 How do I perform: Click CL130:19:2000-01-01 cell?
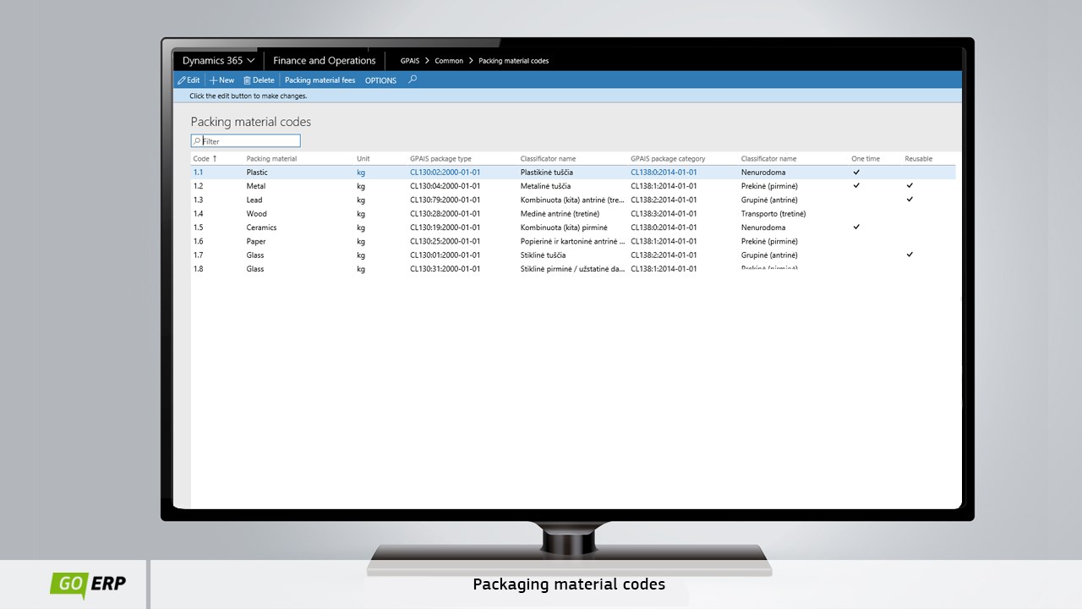coord(445,228)
